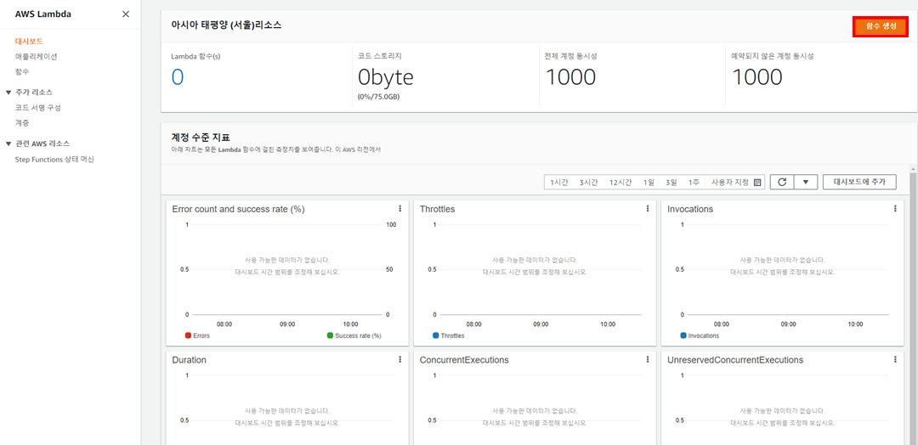Open the 함수 sidebar link

click(21, 72)
